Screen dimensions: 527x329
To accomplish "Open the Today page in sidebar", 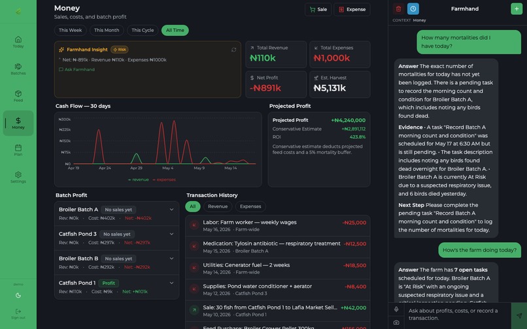I will [x=18, y=42].
